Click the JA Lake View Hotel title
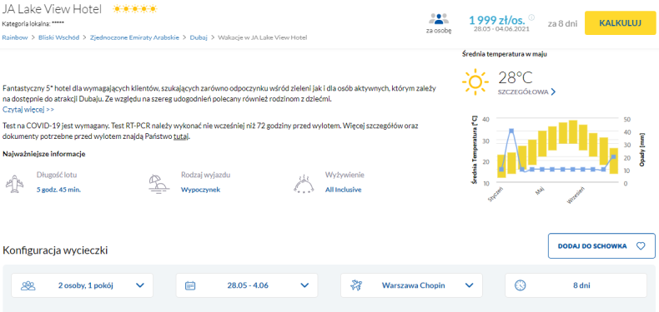 pos(52,9)
